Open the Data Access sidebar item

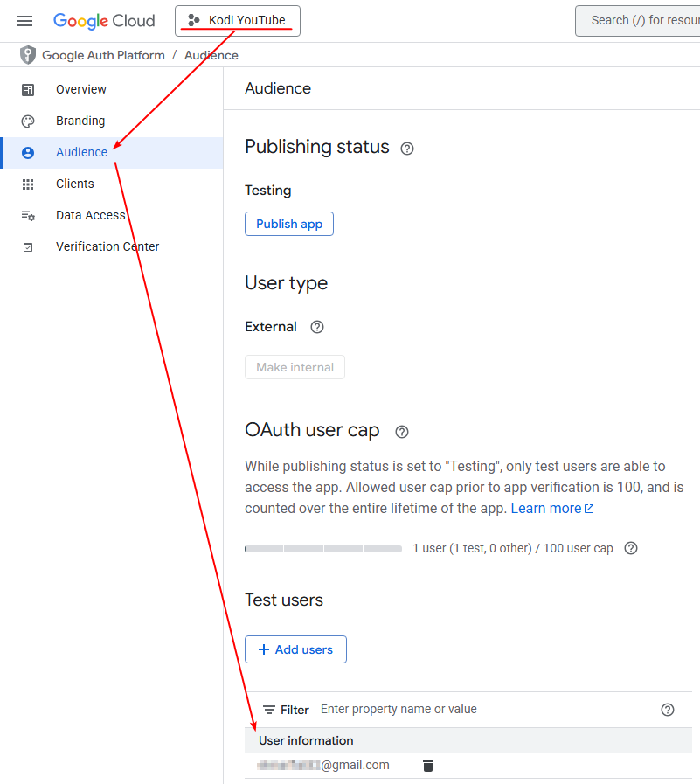(112, 216)
